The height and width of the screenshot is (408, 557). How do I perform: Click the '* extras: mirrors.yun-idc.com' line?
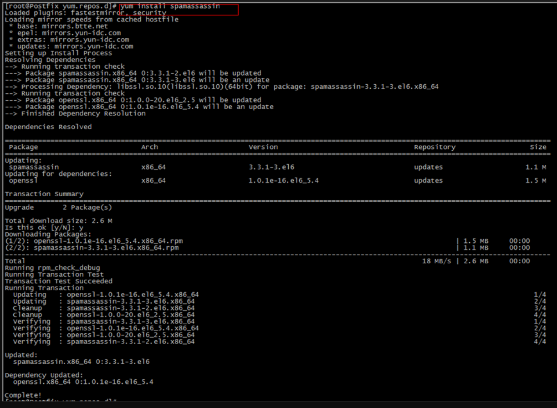69,40
